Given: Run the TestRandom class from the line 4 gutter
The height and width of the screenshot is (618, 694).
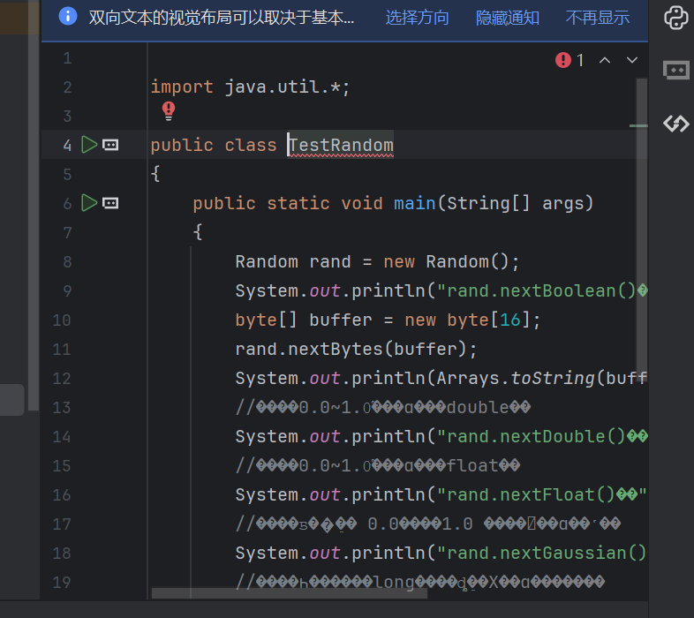Looking at the screenshot, I should click(x=89, y=145).
